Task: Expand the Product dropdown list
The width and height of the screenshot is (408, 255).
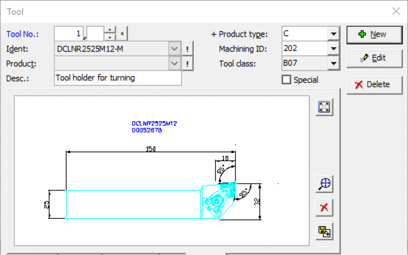Action: pos(174,64)
